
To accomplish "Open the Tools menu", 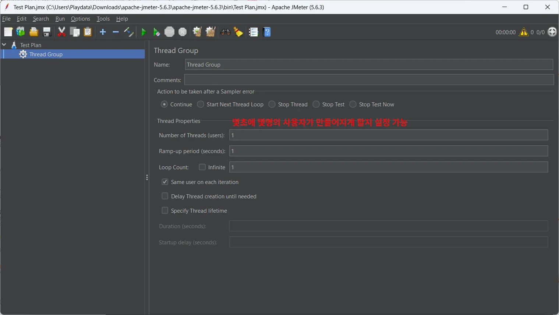I will click(103, 19).
